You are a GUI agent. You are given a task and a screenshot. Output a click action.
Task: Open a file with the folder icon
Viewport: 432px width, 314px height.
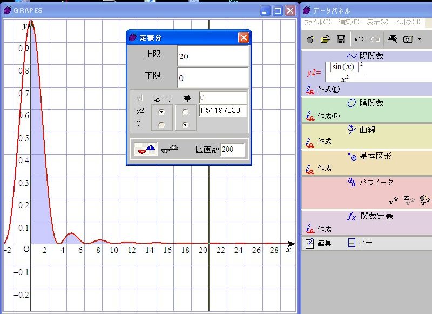coord(325,39)
